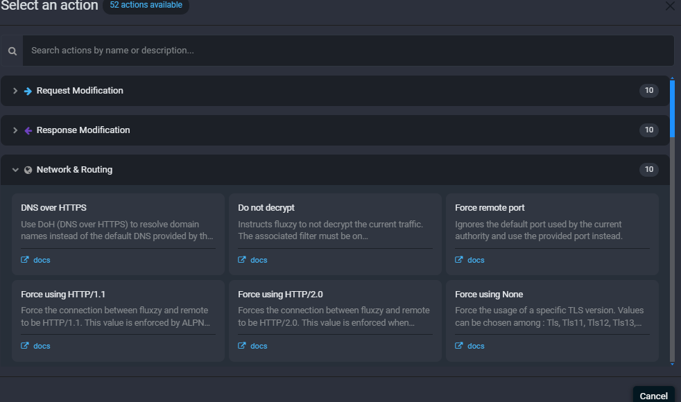Viewport: 681px width, 402px height.
Task: Click external link icon on Force using HTTP/2.0 card
Action: point(242,346)
